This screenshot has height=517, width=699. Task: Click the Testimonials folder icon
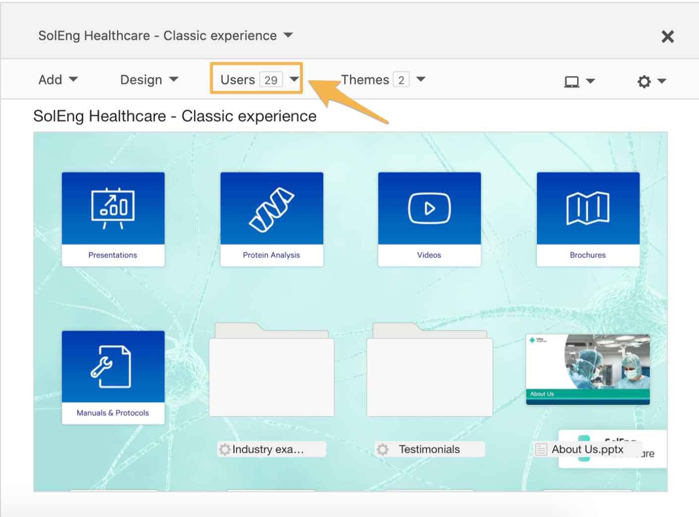[x=429, y=370]
